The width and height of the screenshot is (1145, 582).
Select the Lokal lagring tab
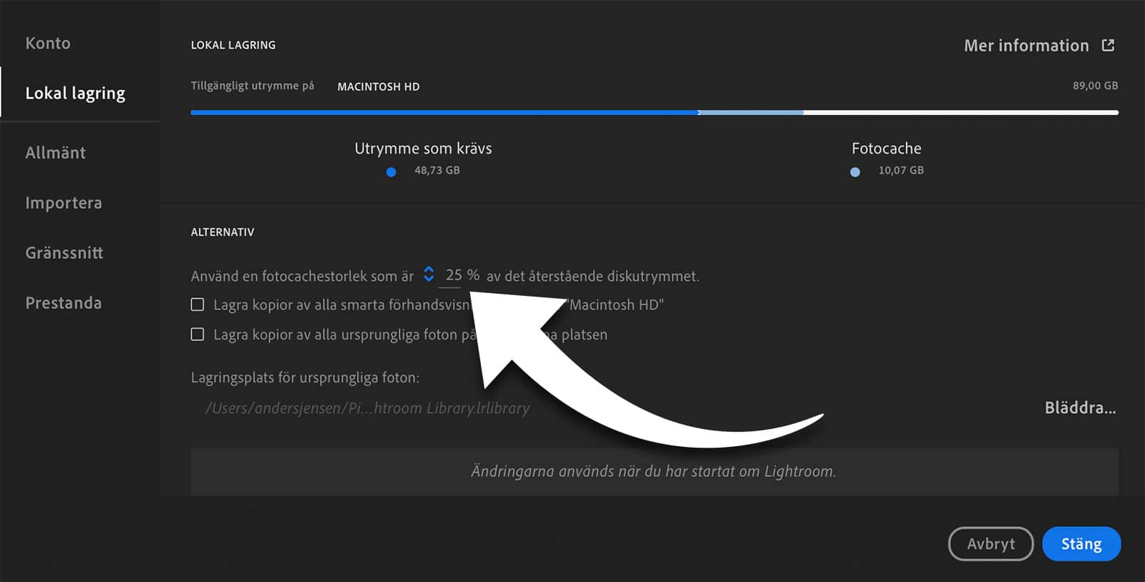(75, 93)
